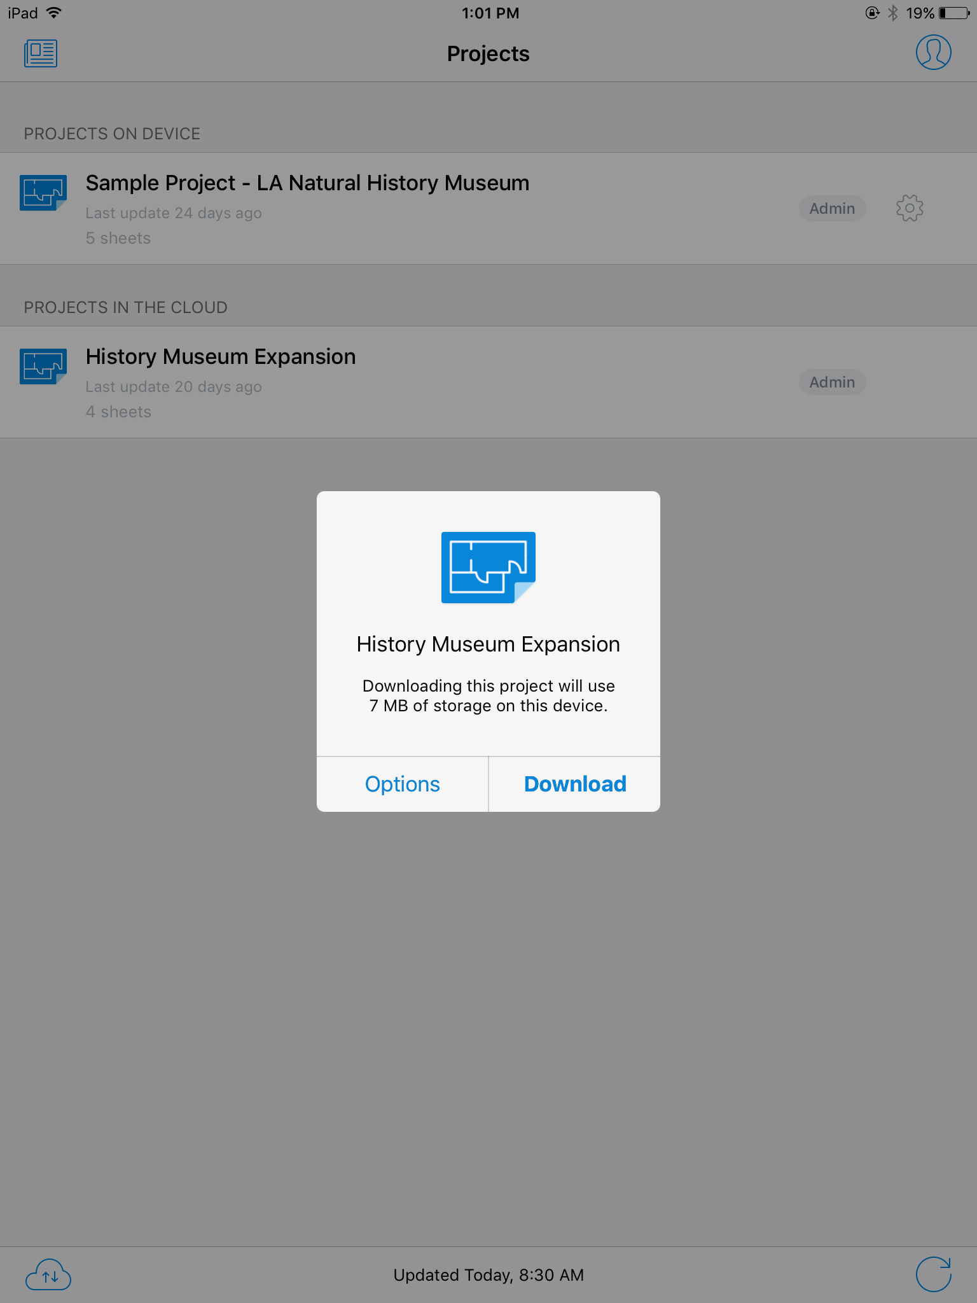Tap the 7 MB storage message in the dialog
This screenshot has height=1303, width=977.
point(488,696)
